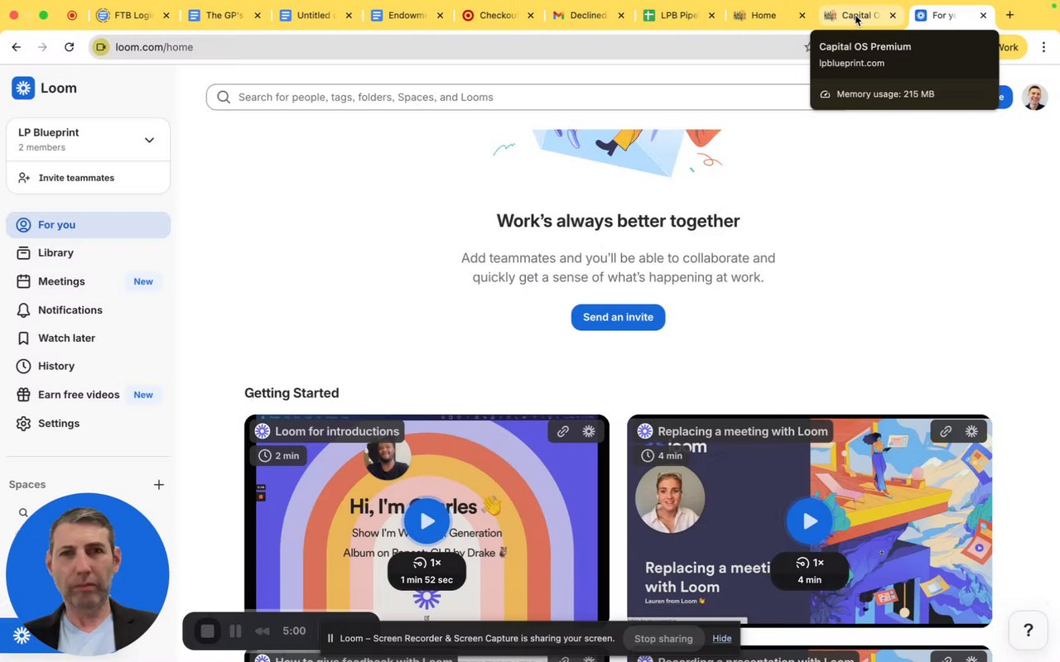This screenshot has height=662, width=1060.
Task: Click the camera site-info icon in address bar
Action: 102,47
